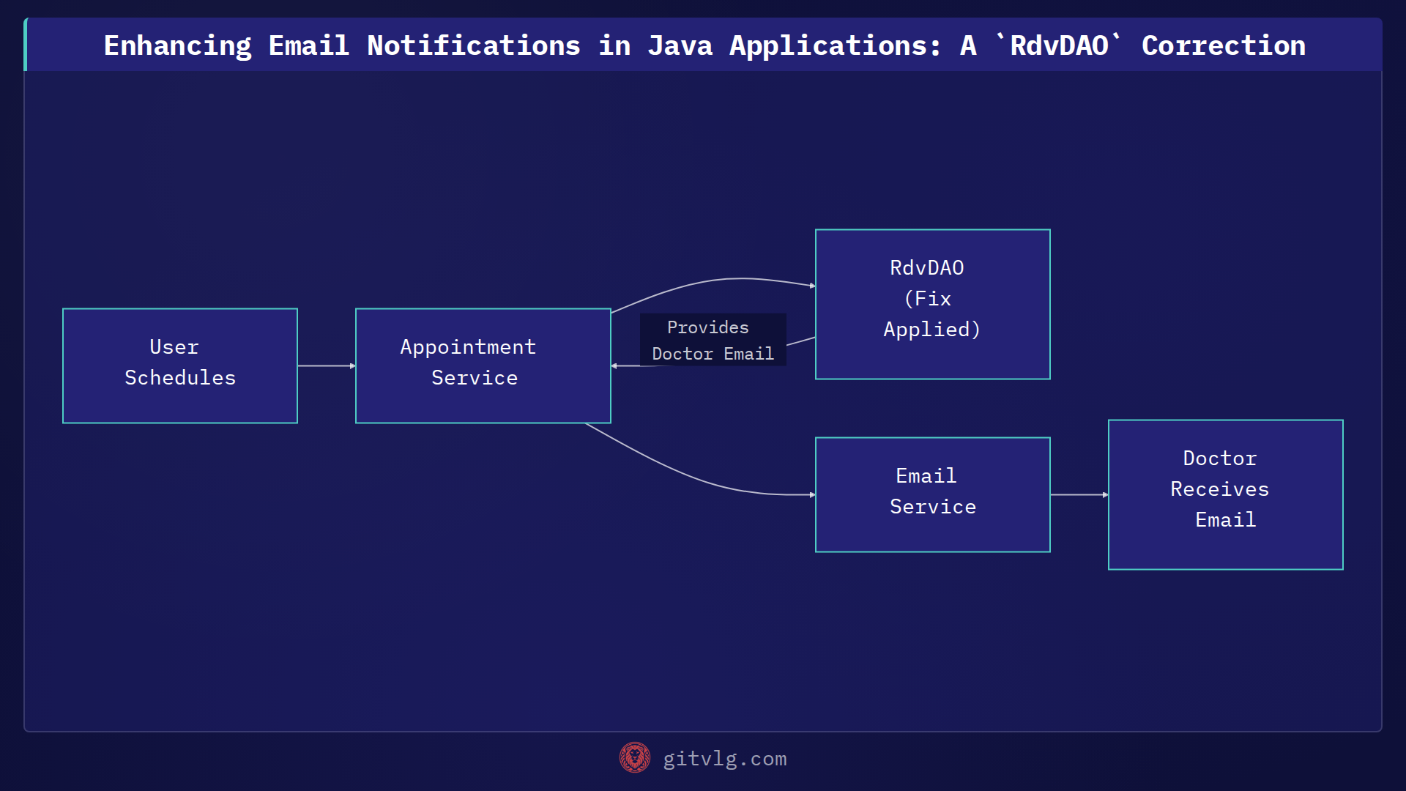
Task: Select the User Schedules box
Action: pos(180,365)
